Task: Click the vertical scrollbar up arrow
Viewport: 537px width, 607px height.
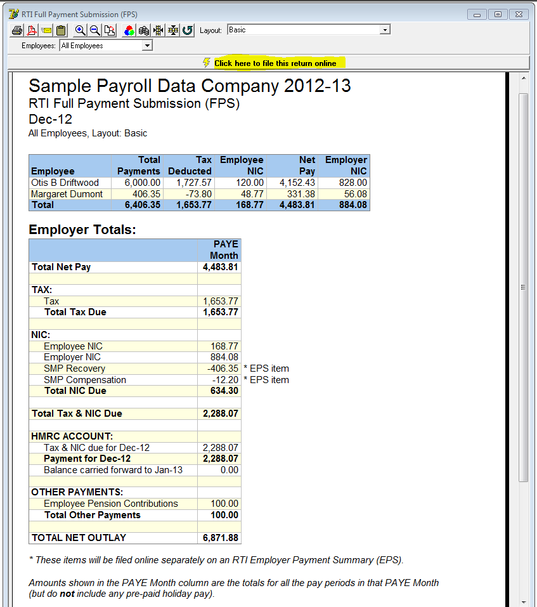Action: point(523,78)
